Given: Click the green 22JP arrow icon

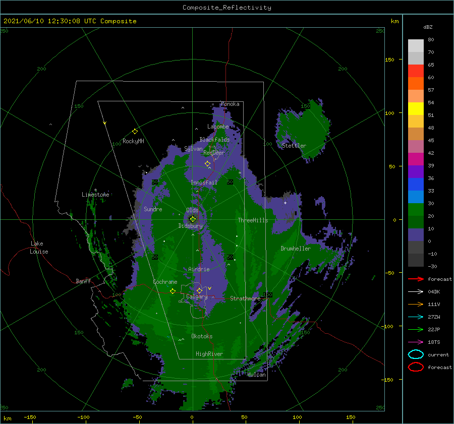Looking at the screenshot, I should click(x=416, y=329).
